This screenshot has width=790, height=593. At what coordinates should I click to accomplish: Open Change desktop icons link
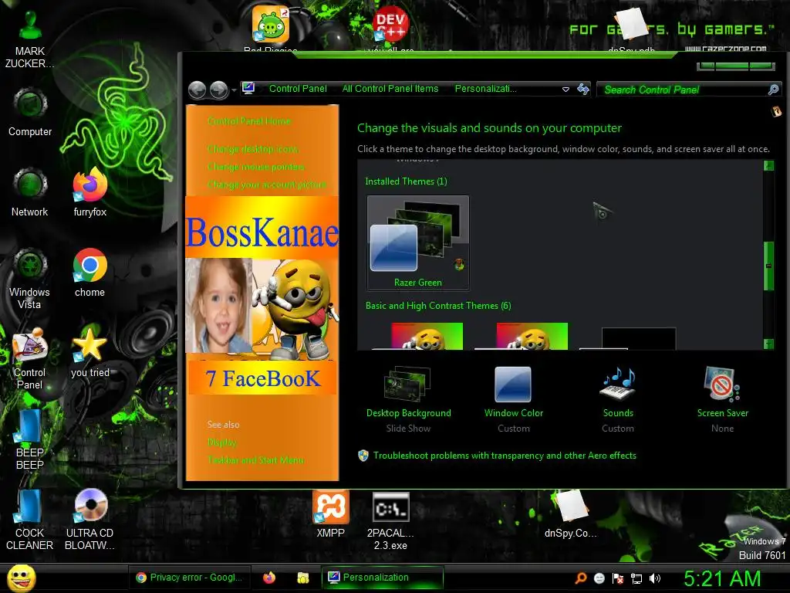click(253, 149)
